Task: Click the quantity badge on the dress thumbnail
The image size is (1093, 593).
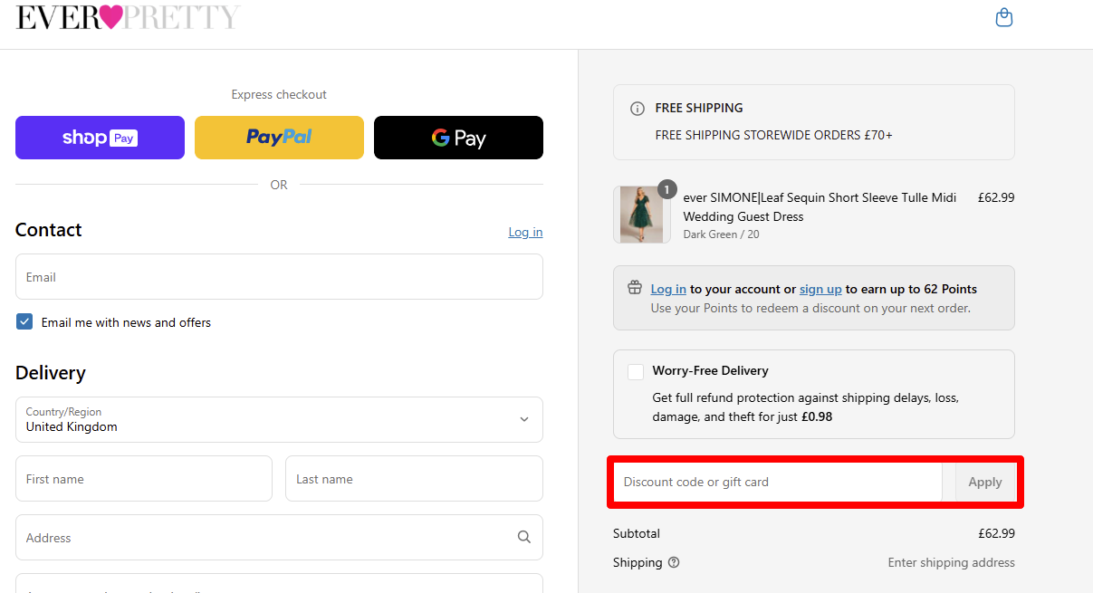Action: [666, 189]
